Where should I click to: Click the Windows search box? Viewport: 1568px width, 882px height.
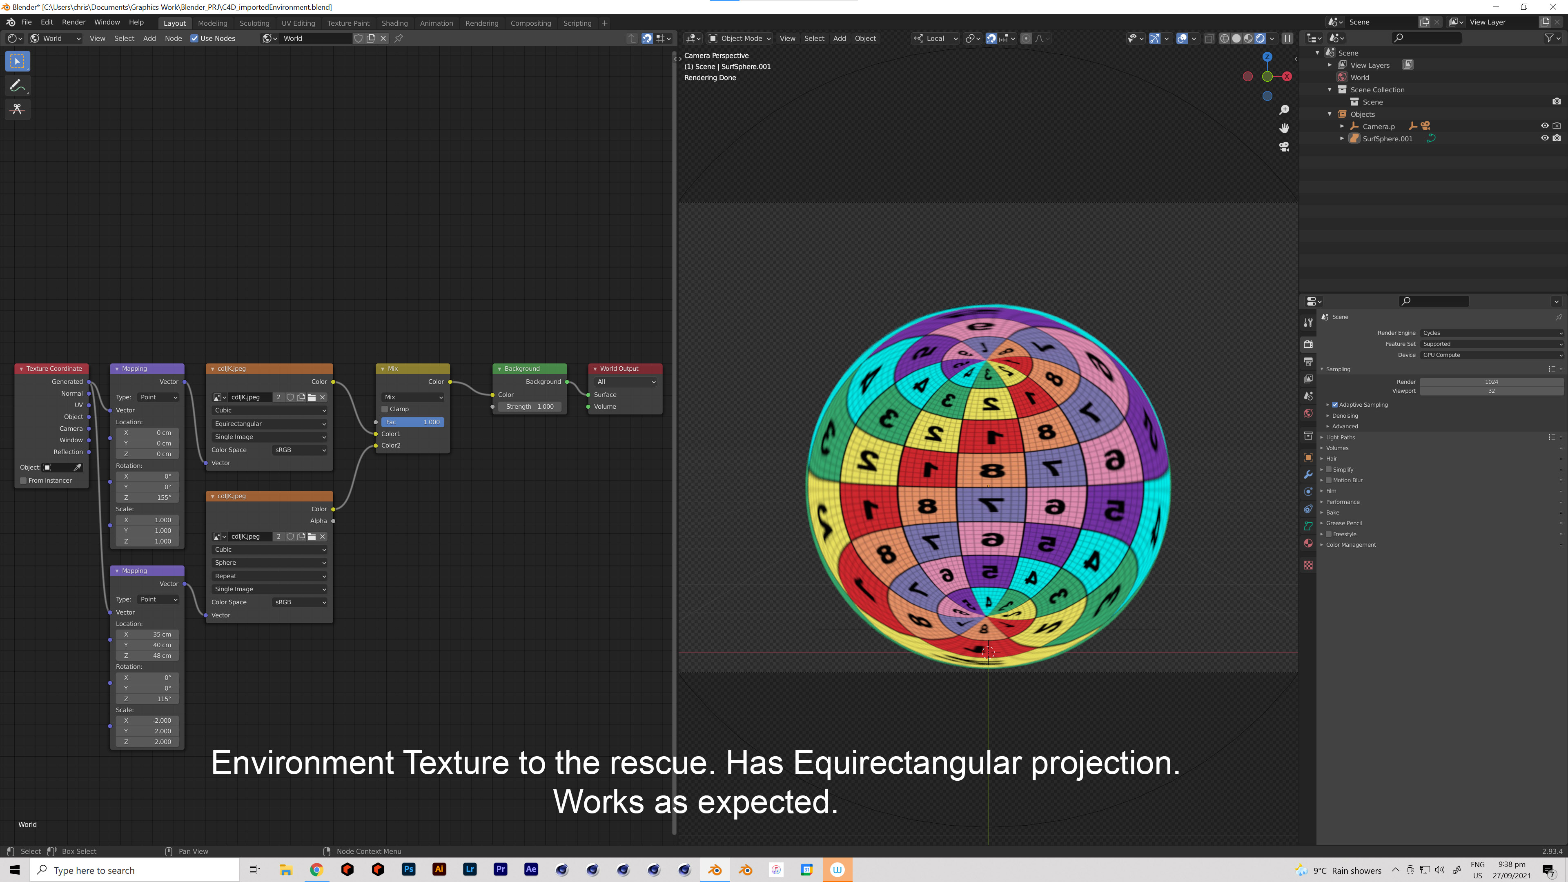tap(135, 870)
